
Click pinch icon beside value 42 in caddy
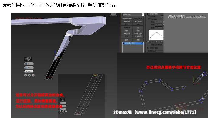click(x=26, y=68)
